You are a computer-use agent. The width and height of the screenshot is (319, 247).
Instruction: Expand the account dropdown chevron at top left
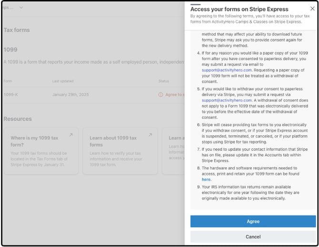click(x=21, y=8)
